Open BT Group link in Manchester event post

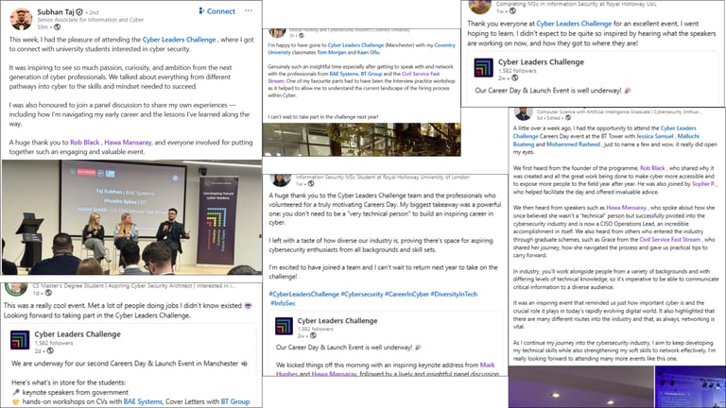[235, 401]
